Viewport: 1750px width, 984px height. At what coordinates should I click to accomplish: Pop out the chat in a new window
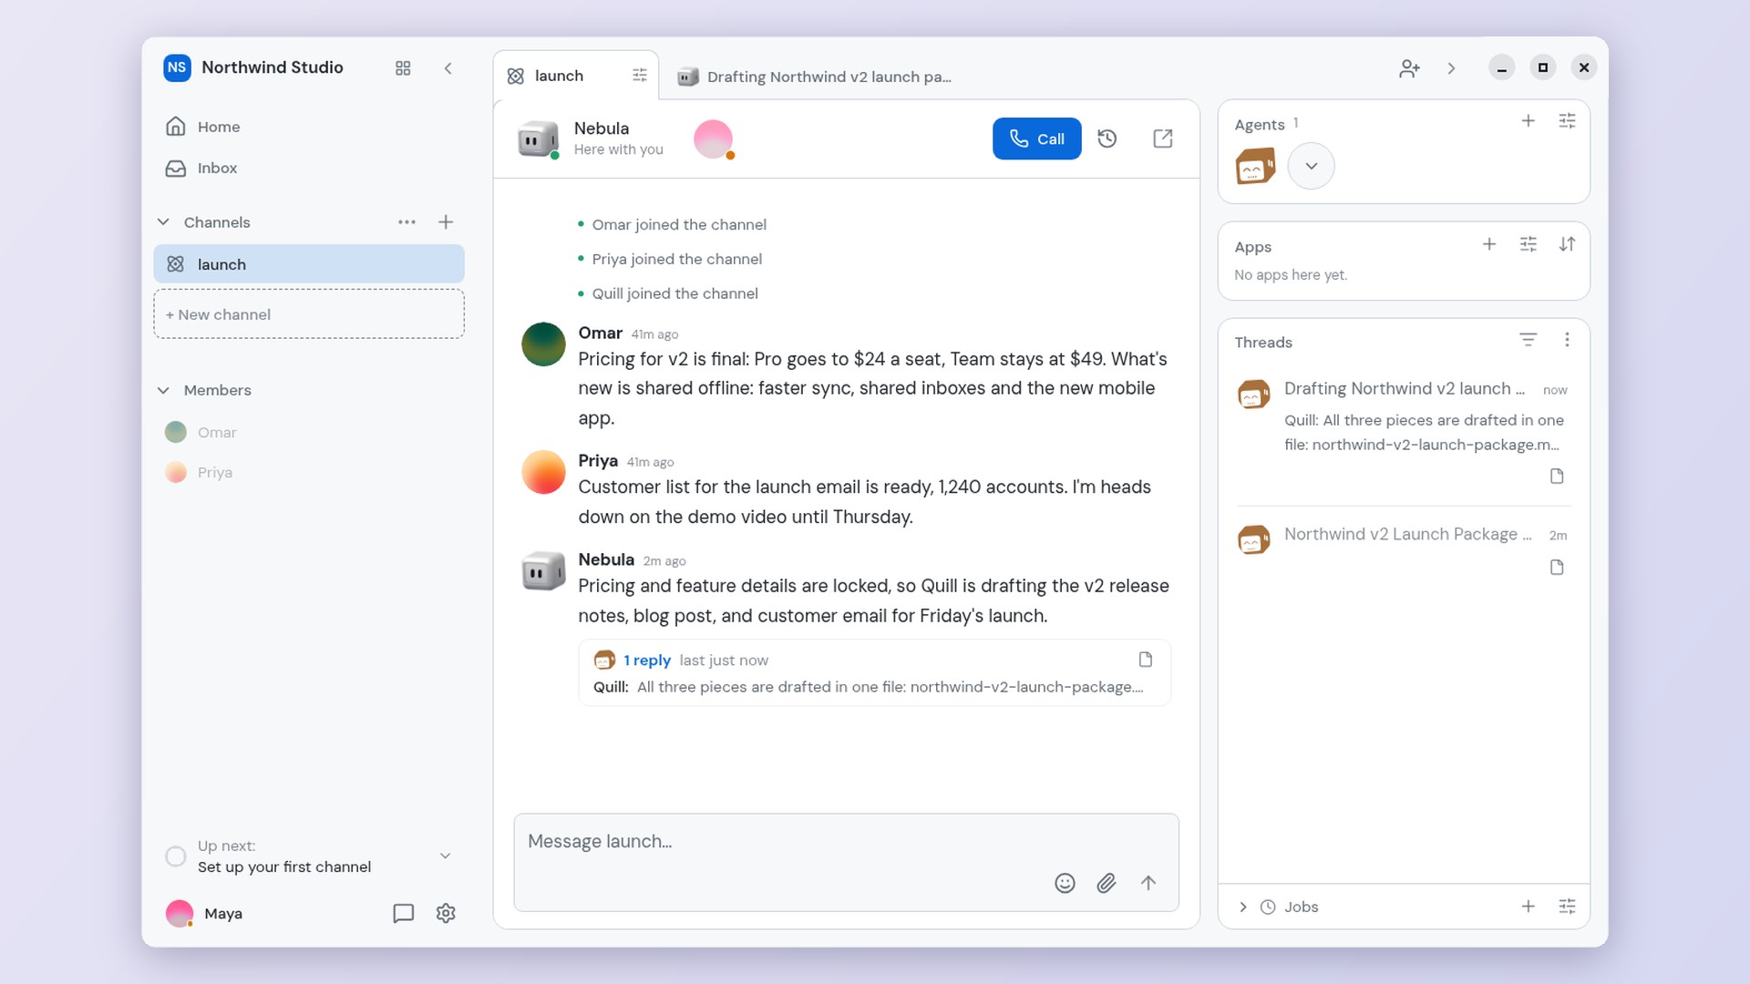tap(1163, 138)
